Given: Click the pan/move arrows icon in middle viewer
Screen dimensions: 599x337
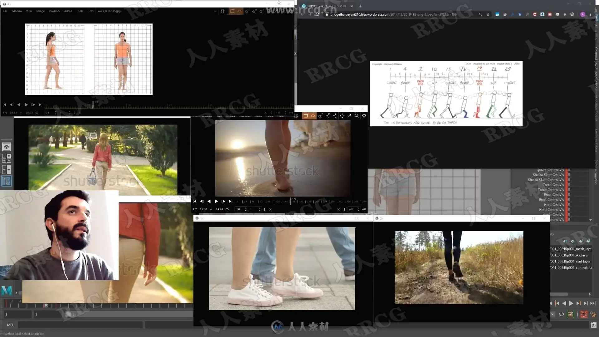Looking at the screenshot, I should click(342, 116).
